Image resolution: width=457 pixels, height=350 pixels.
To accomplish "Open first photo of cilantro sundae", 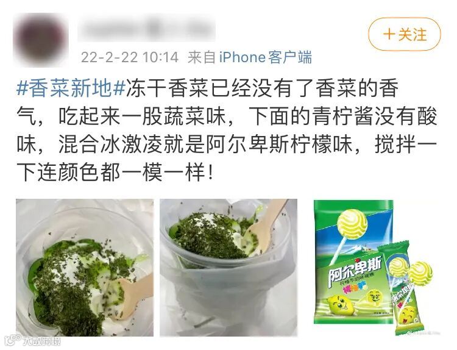I will pos(85,268).
